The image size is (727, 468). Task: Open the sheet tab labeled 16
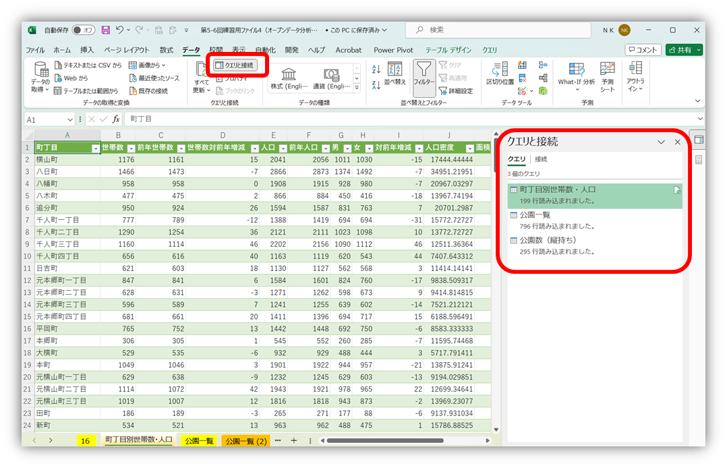[x=86, y=440]
